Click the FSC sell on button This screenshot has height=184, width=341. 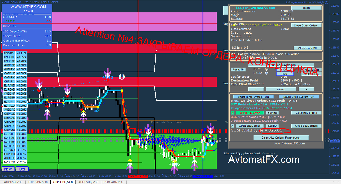[311, 74]
